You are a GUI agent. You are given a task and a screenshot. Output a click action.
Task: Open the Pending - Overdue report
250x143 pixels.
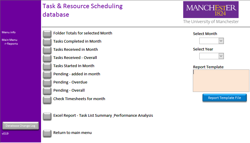[47, 83]
